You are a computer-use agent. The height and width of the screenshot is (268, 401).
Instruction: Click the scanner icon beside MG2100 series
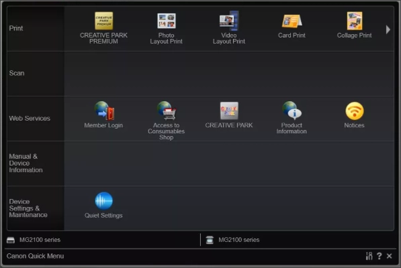click(210, 240)
